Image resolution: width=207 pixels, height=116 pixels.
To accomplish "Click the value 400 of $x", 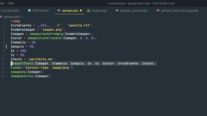I will [x=23, y=51].
